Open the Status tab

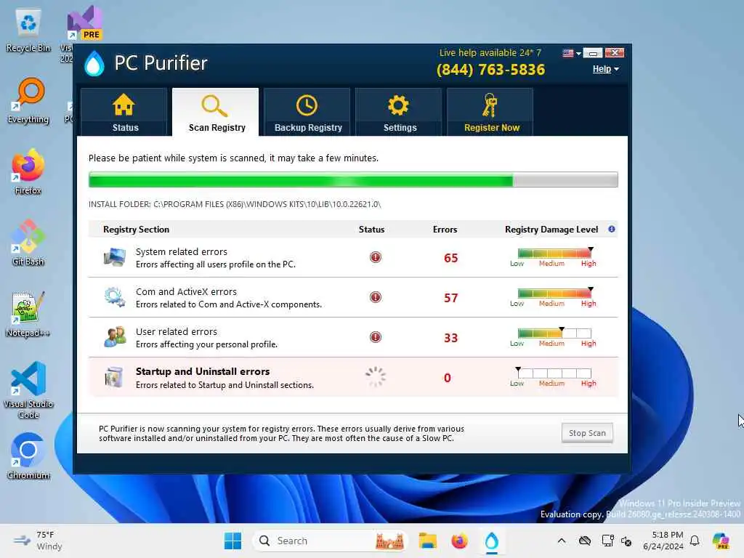(124, 112)
